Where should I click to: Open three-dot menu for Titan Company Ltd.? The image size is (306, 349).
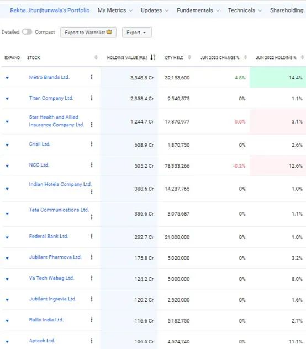[92, 98]
